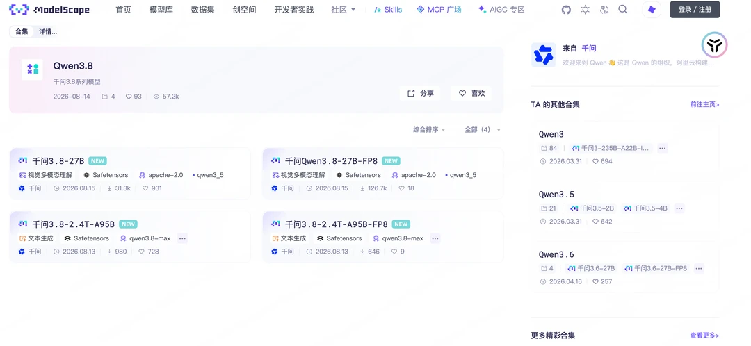
Task: Click the 分享 share button
Action: [420, 93]
